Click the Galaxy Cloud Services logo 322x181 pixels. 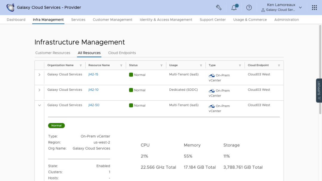(10, 7)
